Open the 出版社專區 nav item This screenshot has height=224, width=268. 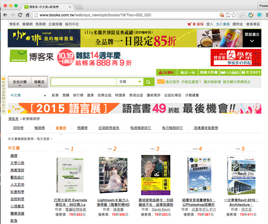(173, 96)
